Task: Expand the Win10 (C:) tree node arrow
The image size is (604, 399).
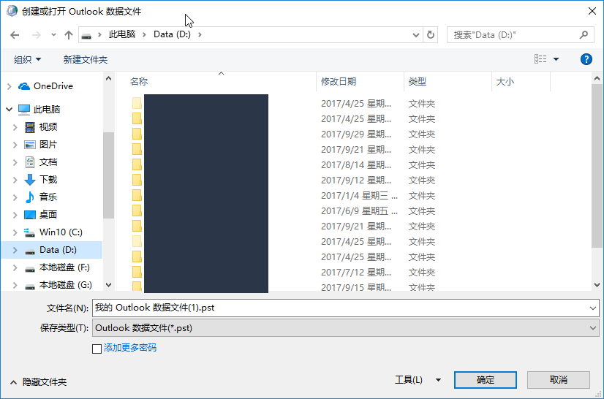Action: 15,232
